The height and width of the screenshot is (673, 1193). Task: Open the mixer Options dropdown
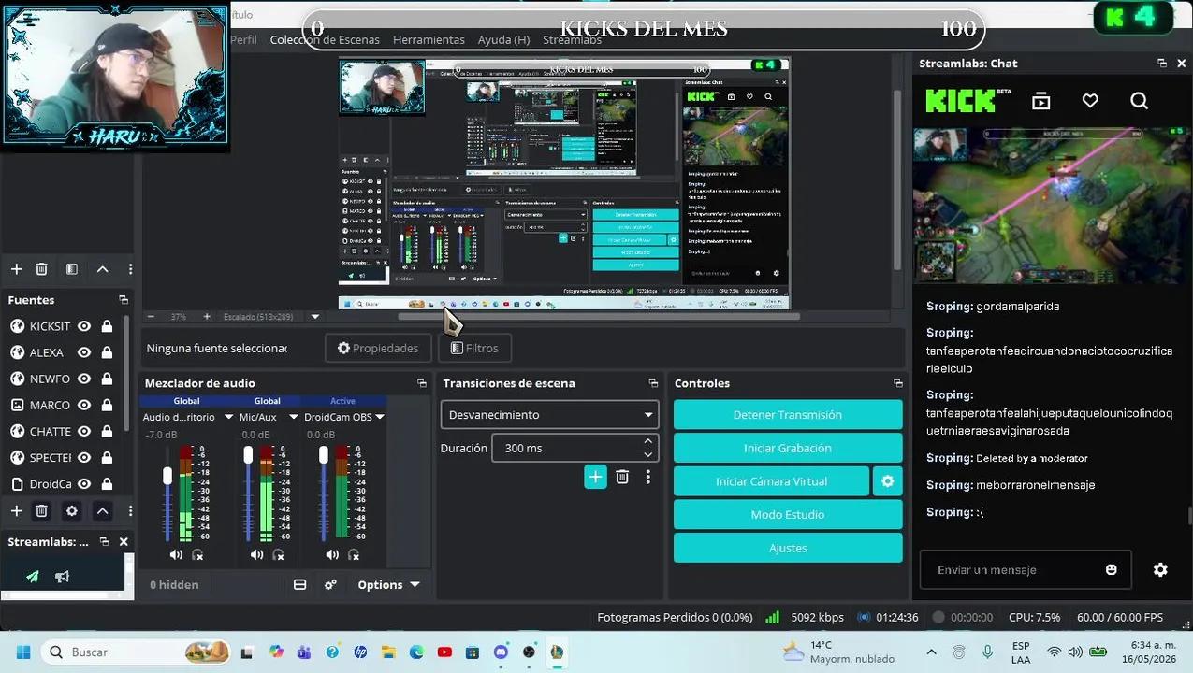388,584
